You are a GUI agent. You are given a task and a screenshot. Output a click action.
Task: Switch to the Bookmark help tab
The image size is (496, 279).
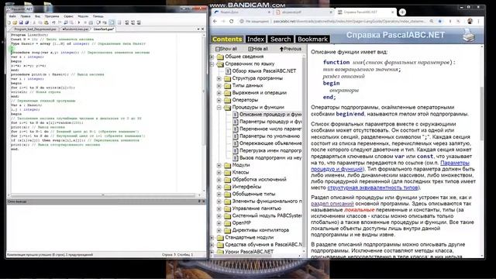click(312, 39)
